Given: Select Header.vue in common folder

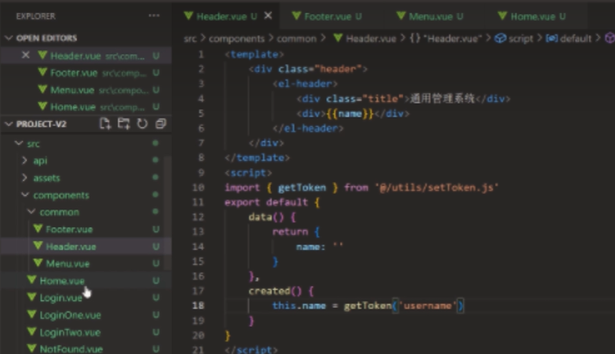Looking at the screenshot, I should point(86,247).
